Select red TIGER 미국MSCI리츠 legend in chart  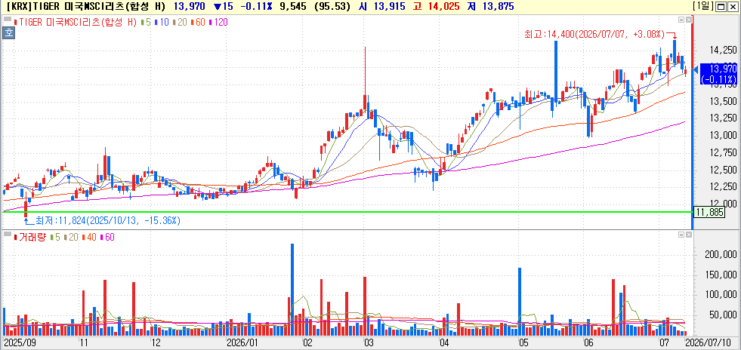75,22
